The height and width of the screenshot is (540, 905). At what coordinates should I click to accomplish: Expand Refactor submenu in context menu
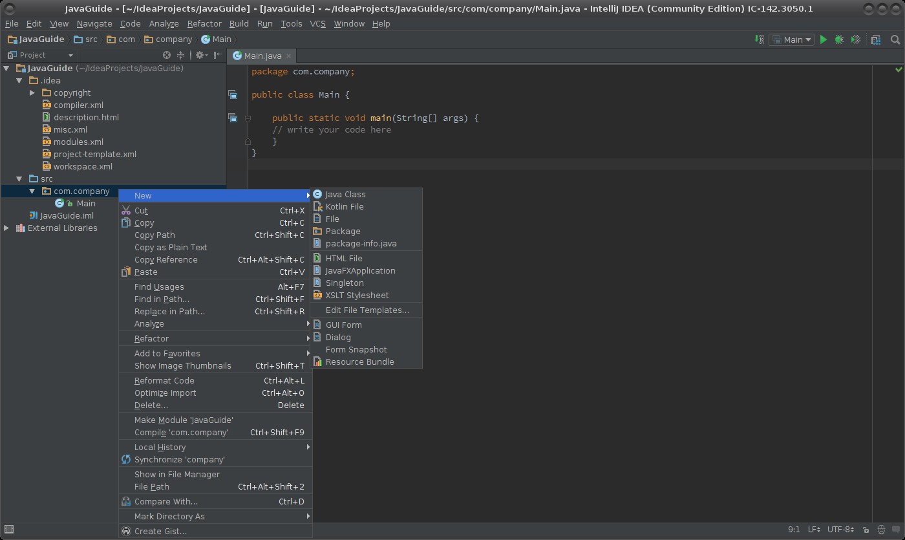pos(215,338)
